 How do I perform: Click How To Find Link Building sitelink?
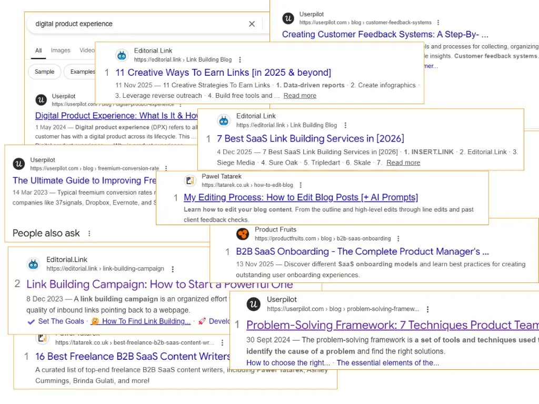146,321
